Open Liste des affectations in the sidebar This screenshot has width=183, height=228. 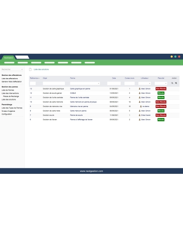(x=10, y=79)
